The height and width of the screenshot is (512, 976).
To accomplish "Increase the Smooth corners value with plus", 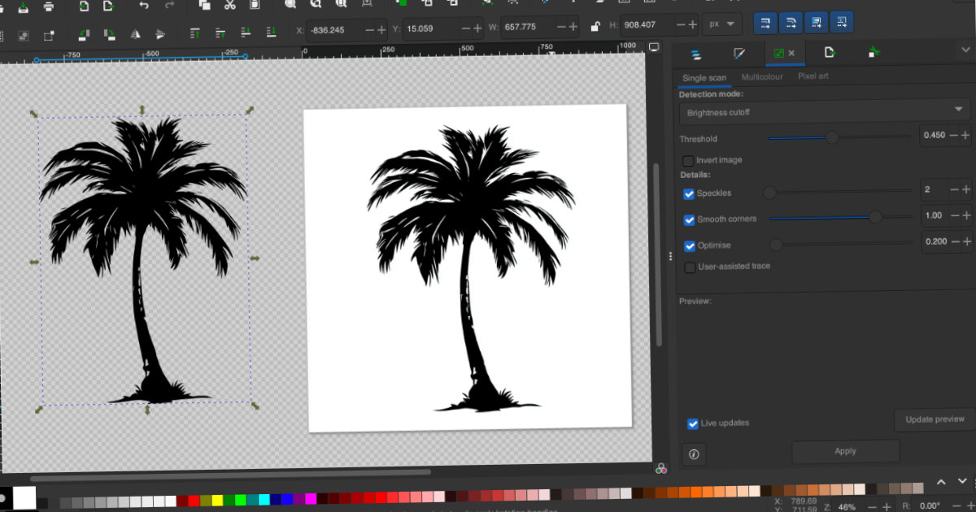I will pyautogui.click(x=966, y=215).
